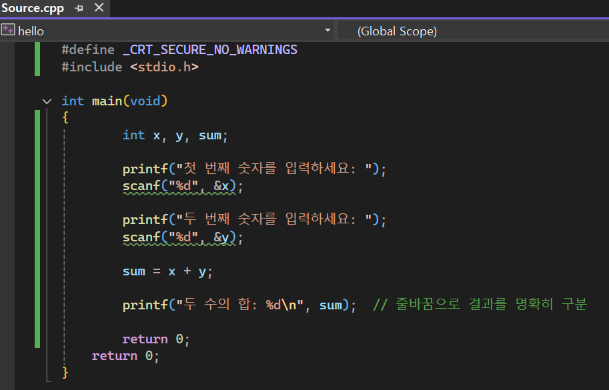Click the closing brace of main
Screen dimensions: 609x390
[65, 373]
